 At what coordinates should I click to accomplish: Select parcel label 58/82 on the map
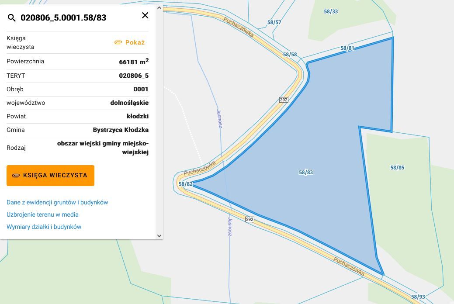point(185,184)
